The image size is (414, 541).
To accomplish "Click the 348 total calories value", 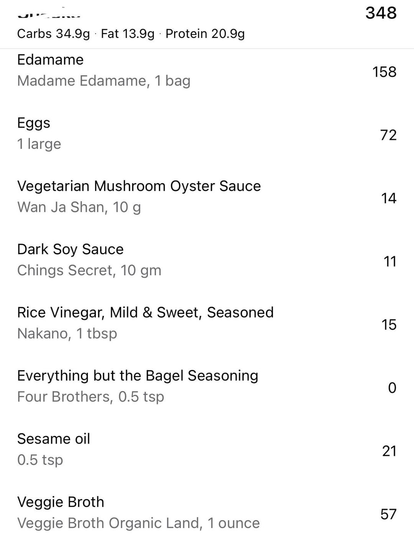I will pyautogui.click(x=381, y=13).
